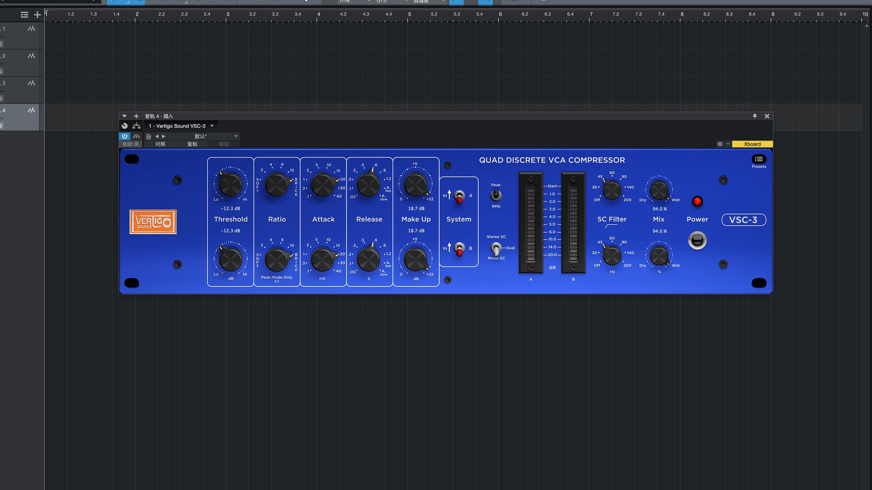
Task: Open the Presets list icon
Action: [x=758, y=159]
